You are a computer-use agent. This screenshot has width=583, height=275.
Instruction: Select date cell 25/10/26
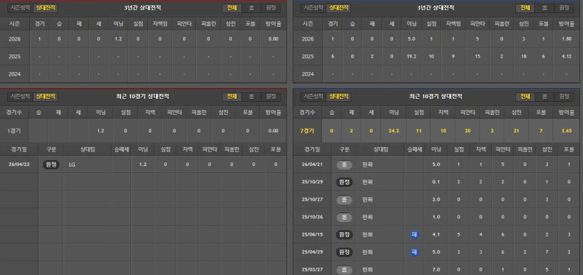[312, 217]
